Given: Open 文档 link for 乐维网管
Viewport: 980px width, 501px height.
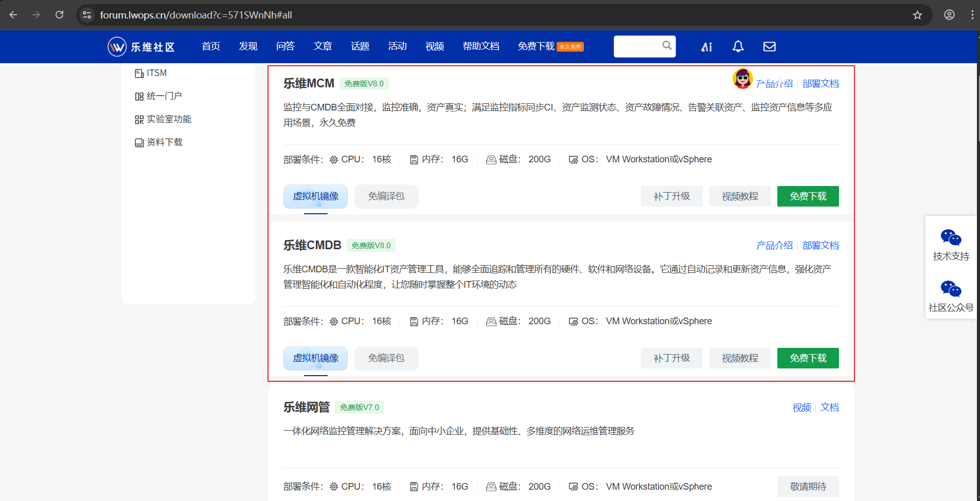Looking at the screenshot, I should click(829, 407).
